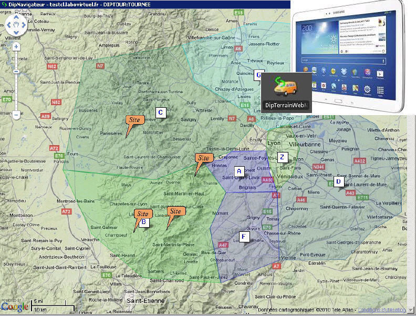Screen dimensions: 416x316
Task: Select zone marker D near Saint-Laurent-de-Mure
Action: pos(339,181)
